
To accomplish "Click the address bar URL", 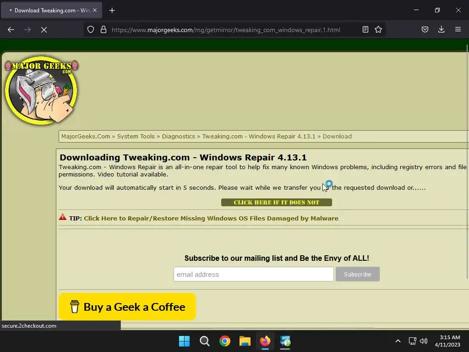I will (x=226, y=30).
